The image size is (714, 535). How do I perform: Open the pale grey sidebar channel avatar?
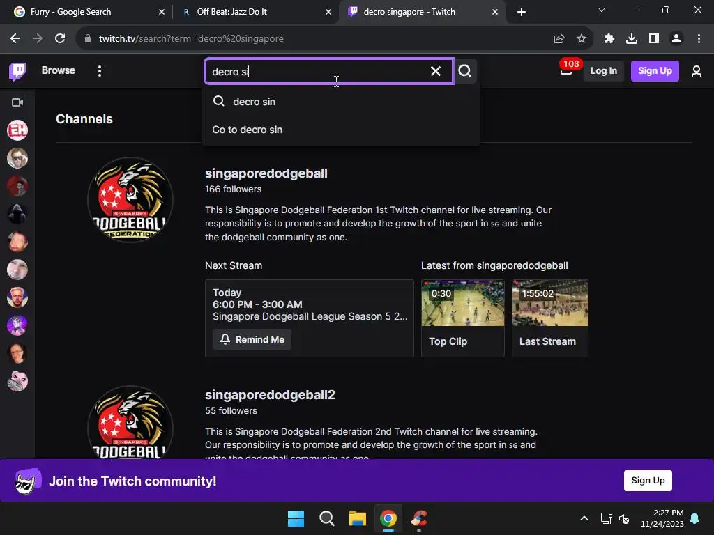[17, 270]
